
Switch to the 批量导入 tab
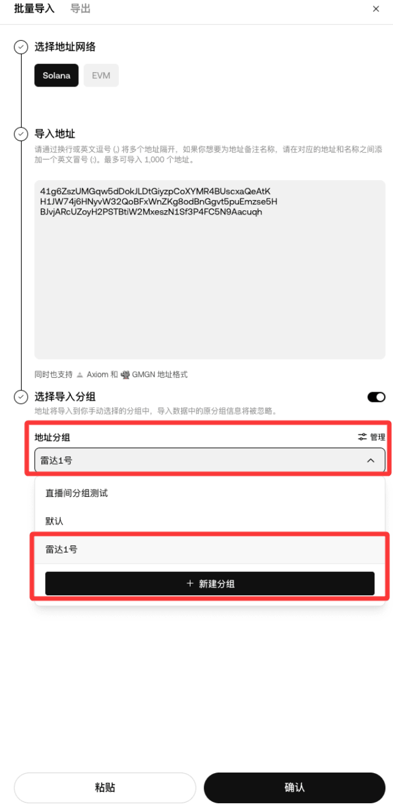(x=34, y=9)
